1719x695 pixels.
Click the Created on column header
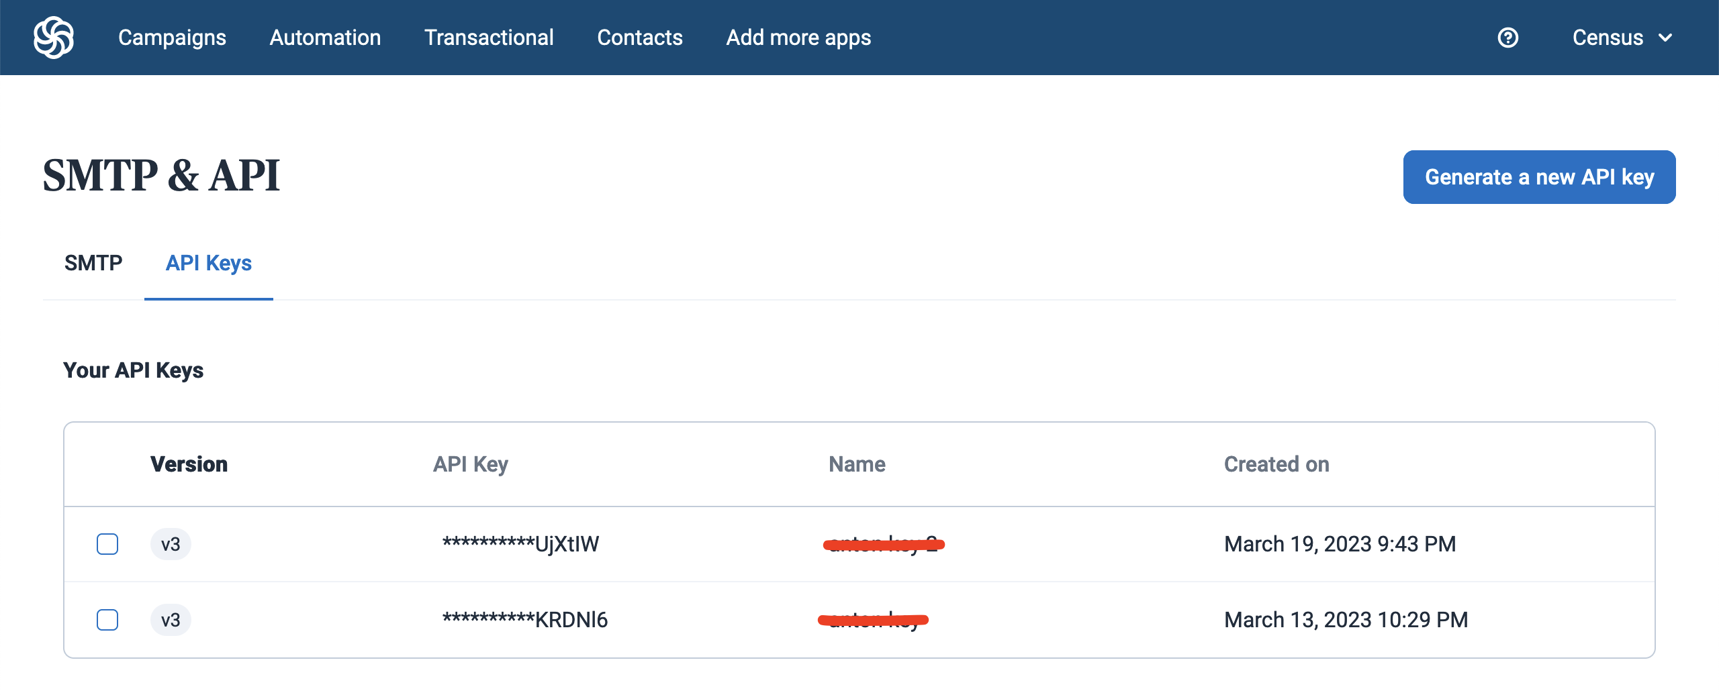[x=1276, y=464]
